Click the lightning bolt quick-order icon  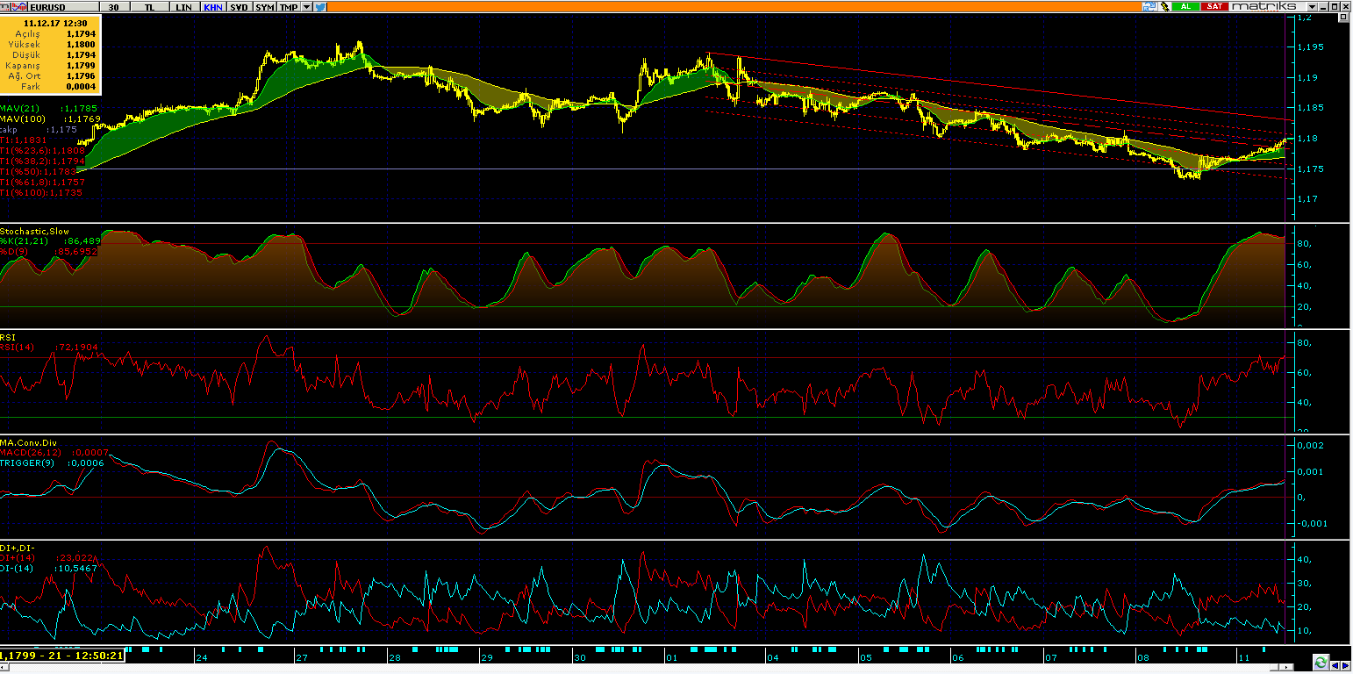(x=1163, y=6)
